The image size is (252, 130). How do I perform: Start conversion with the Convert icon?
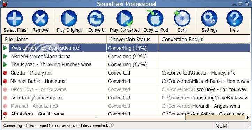pos(96,19)
